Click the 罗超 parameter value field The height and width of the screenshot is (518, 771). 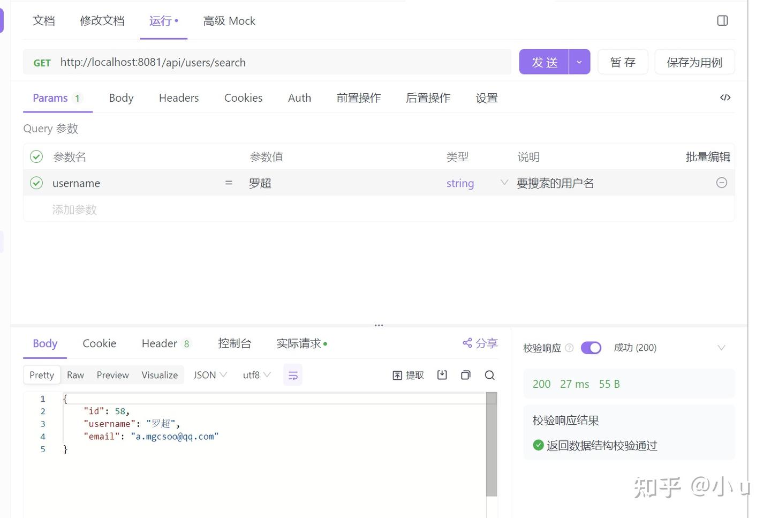click(343, 183)
